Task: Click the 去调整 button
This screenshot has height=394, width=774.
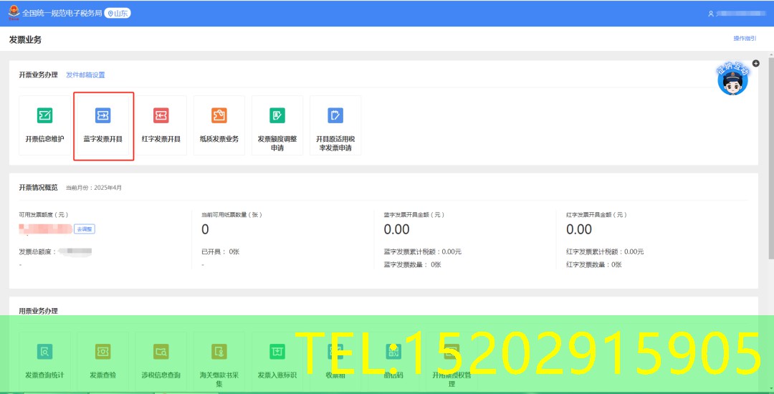Action: click(x=85, y=229)
